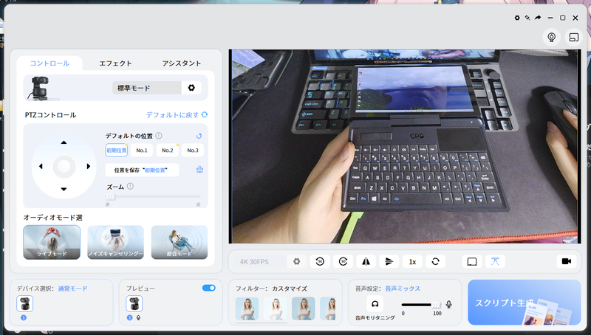Open the スクリプト生成 banner
The image size is (591, 335).
(525, 303)
